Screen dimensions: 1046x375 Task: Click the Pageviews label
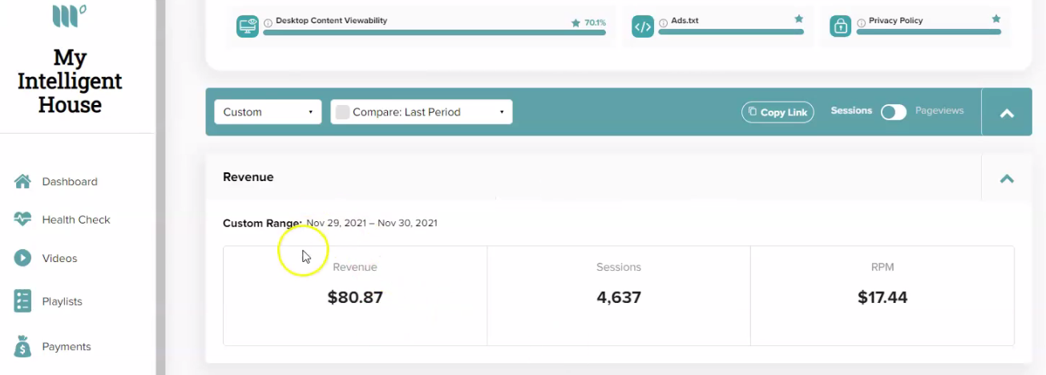click(939, 111)
